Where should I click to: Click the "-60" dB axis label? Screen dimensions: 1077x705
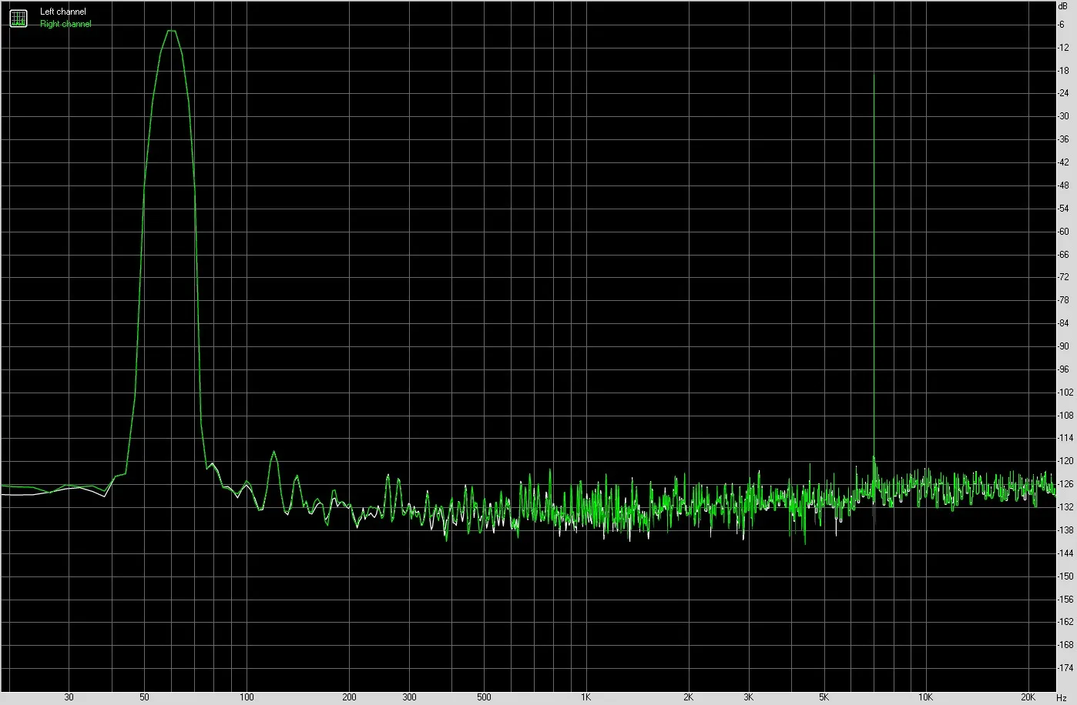pos(1063,232)
